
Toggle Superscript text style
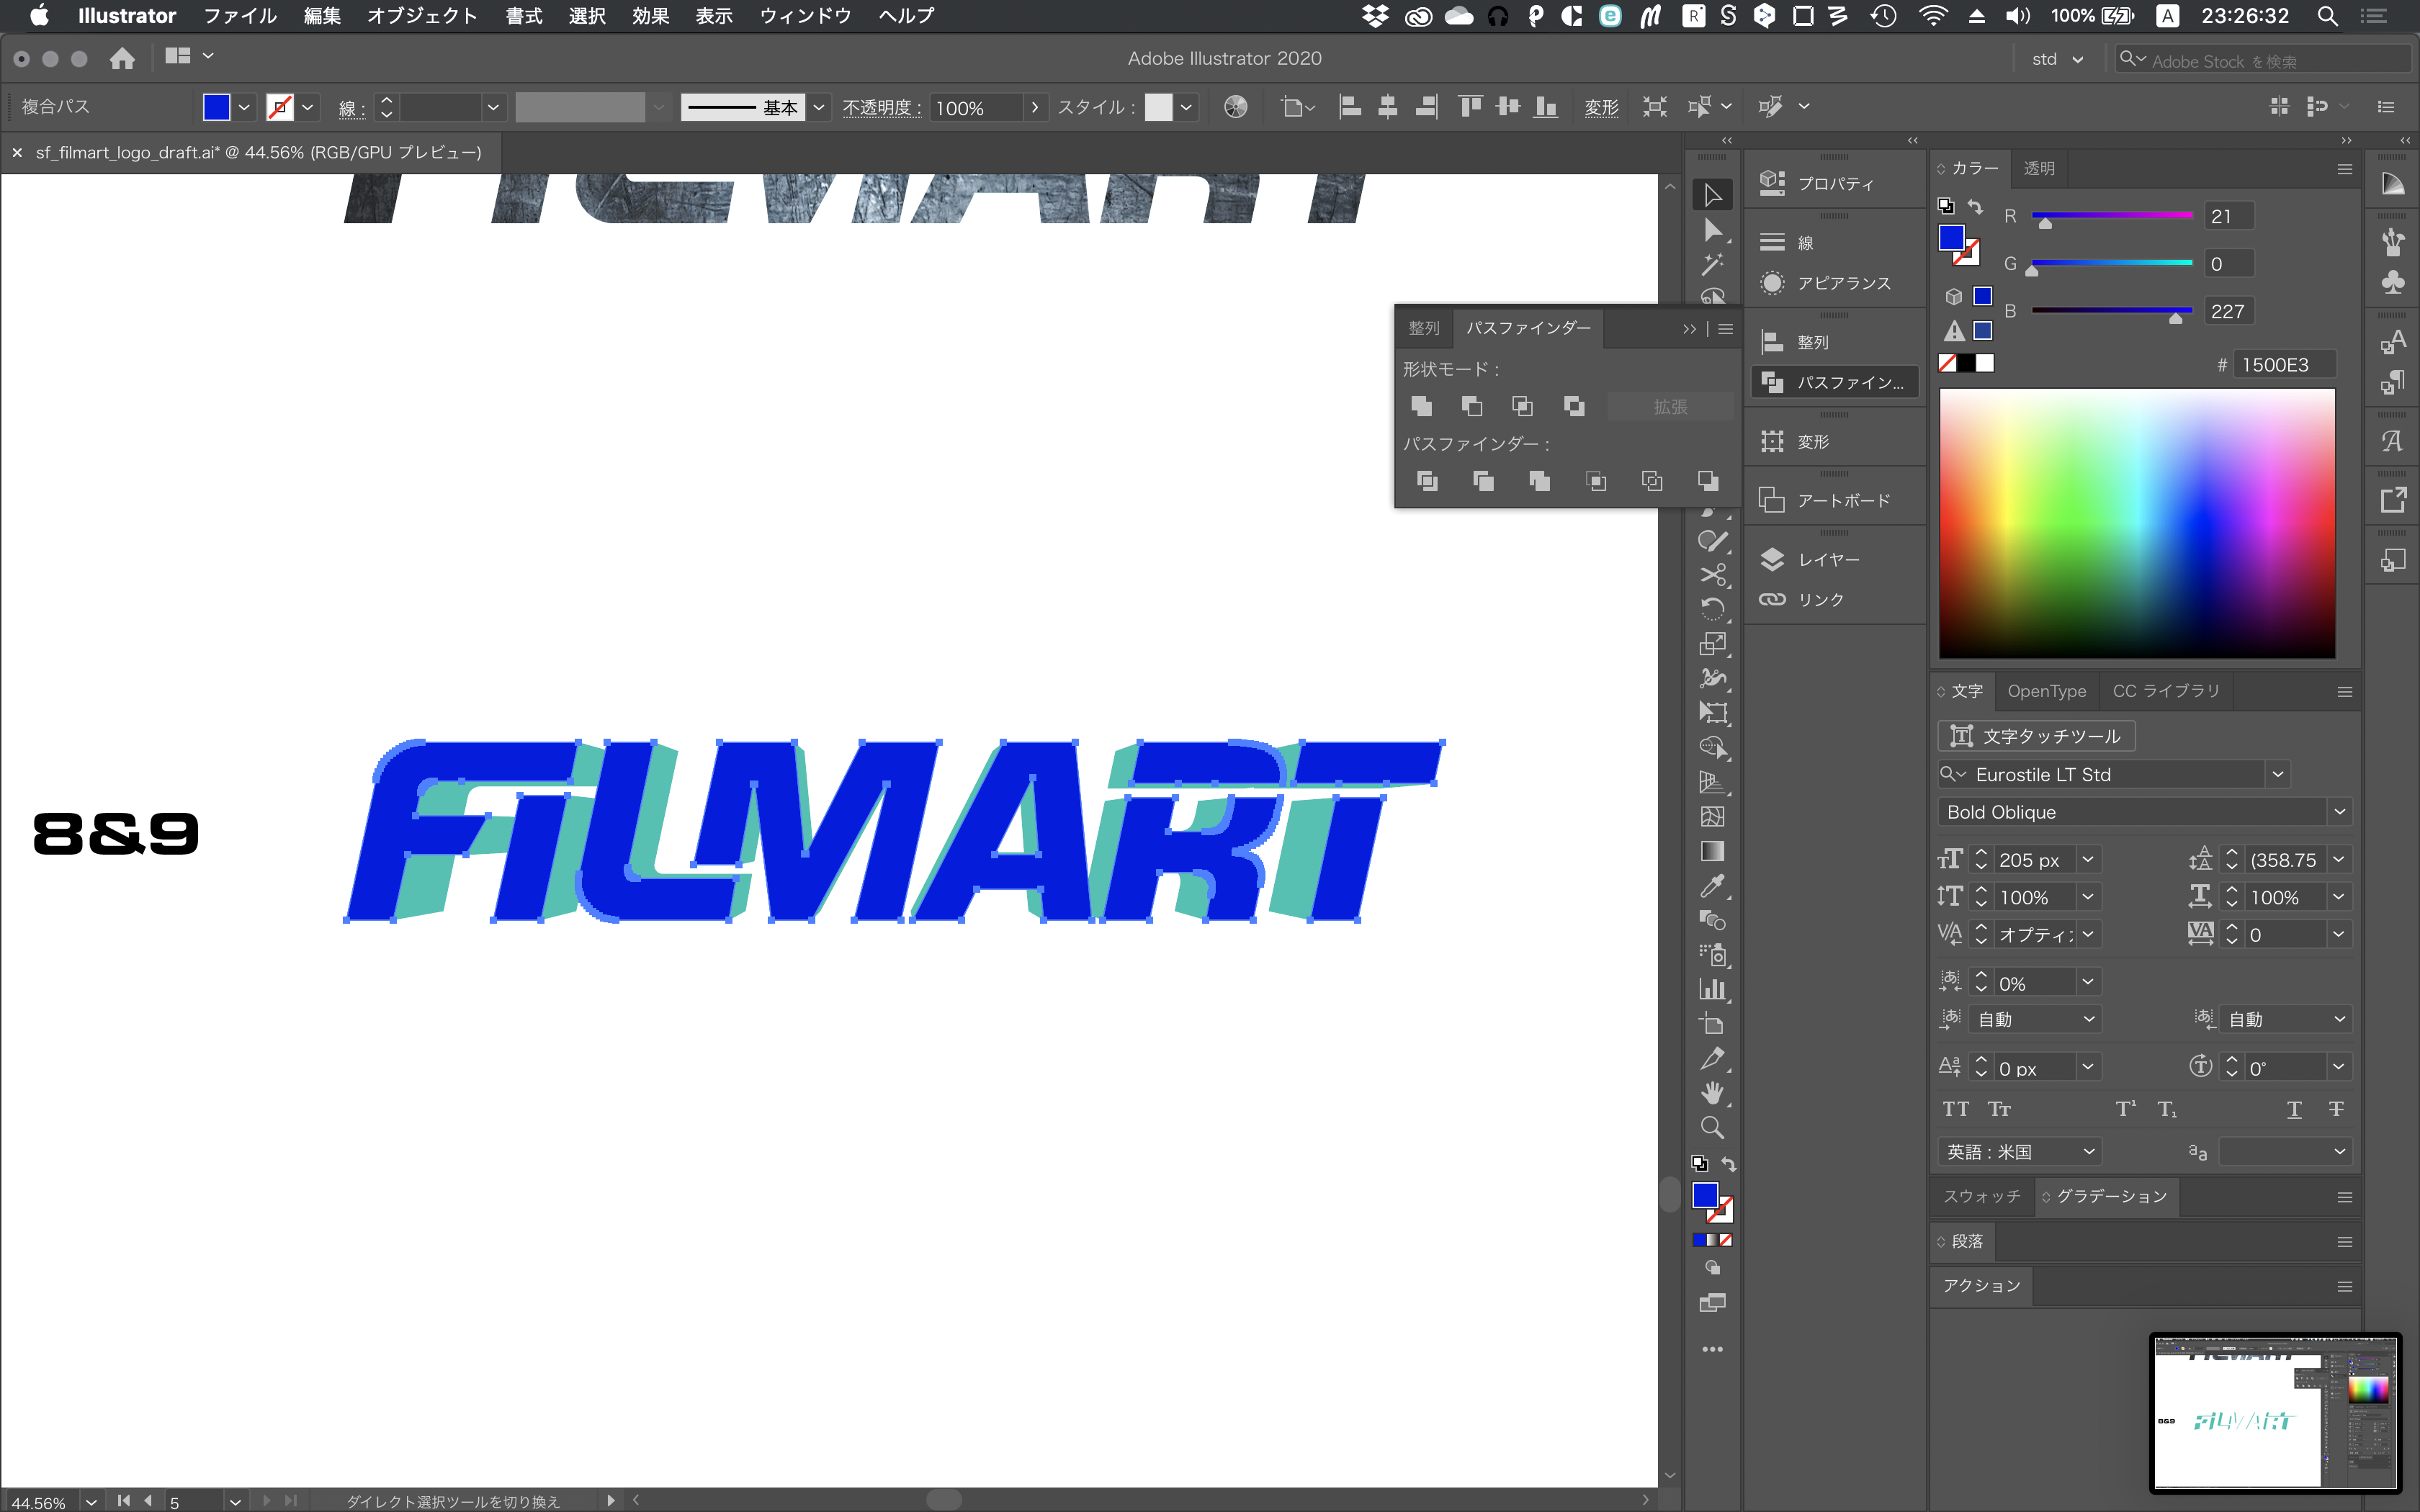[2125, 1109]
